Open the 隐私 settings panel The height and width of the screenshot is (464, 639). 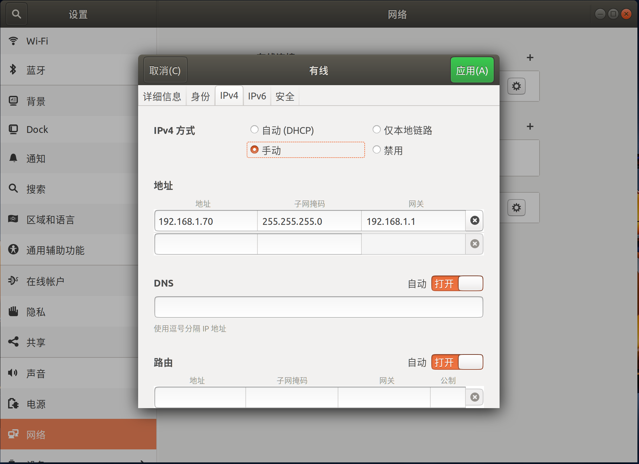36,312
